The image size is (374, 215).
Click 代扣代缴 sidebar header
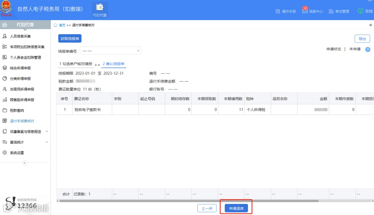pyautogui.click(x=25, y=25)
